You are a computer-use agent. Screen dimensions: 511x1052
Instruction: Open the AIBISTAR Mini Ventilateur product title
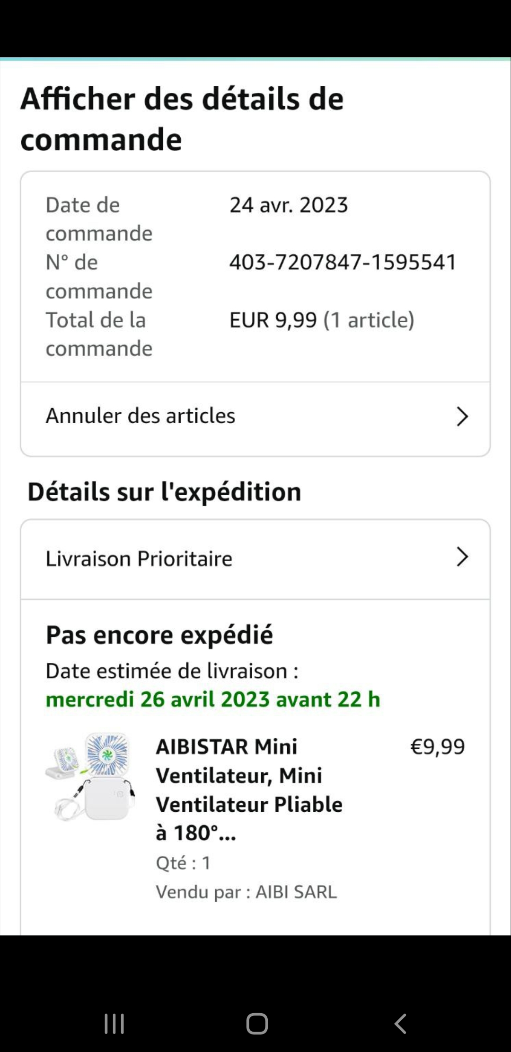(x=249, y=789)
